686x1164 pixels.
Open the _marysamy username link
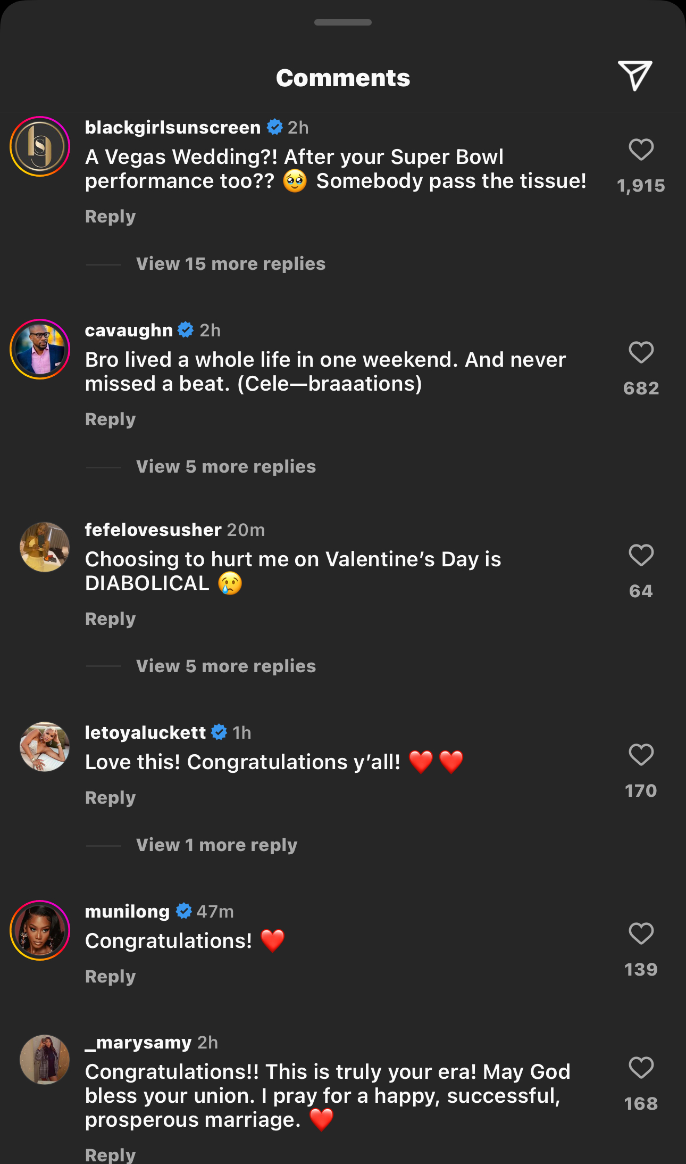click(138, 1042)
